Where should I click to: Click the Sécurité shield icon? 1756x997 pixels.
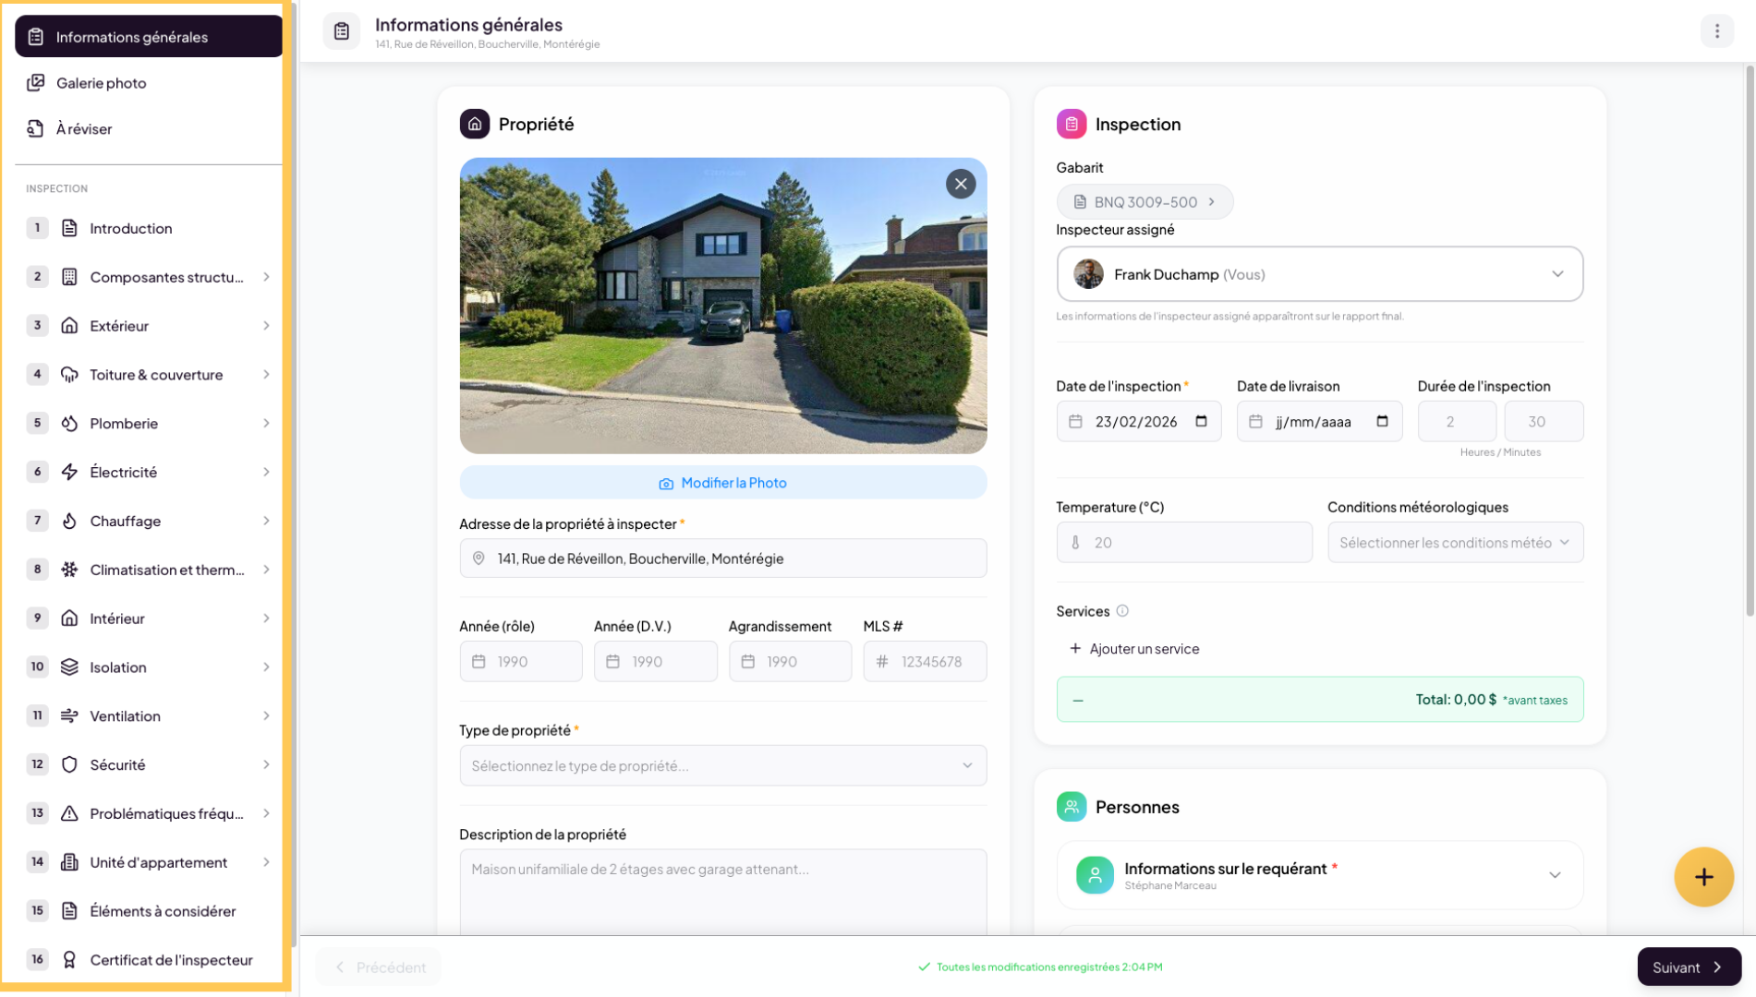tap(69, 764)
